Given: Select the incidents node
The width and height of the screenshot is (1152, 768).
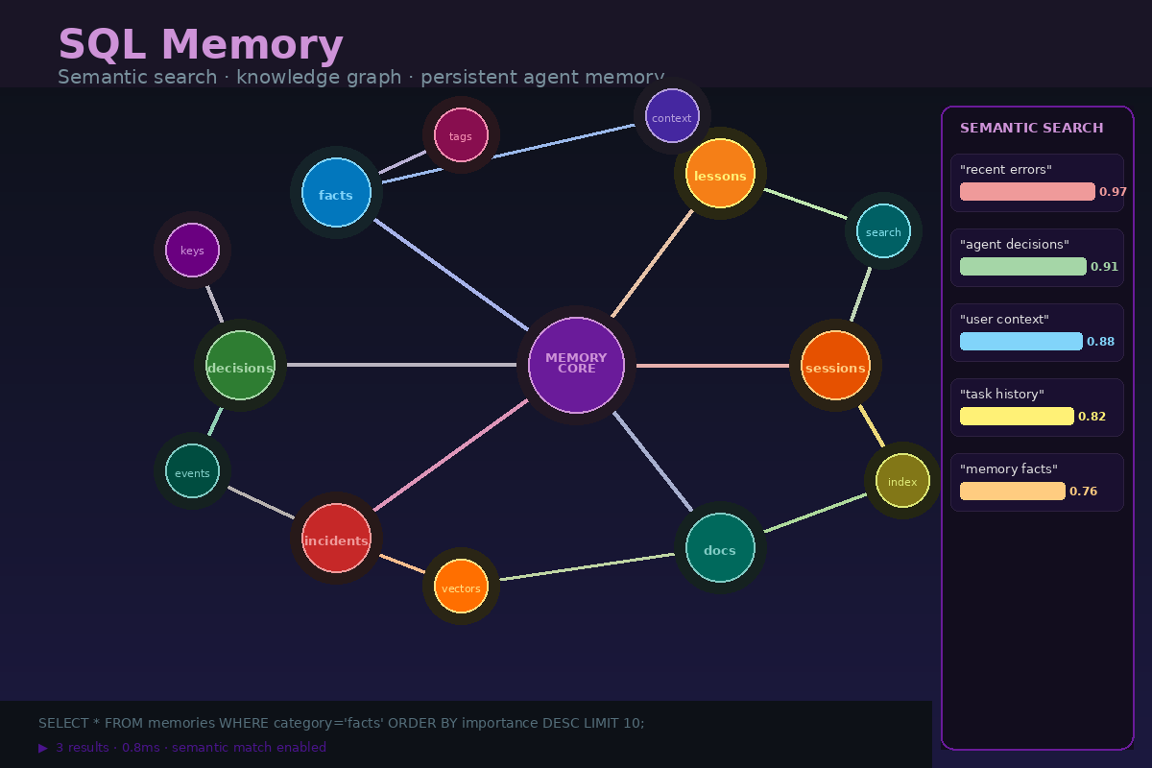Looking at the screenshot, I should pos(335,540).
